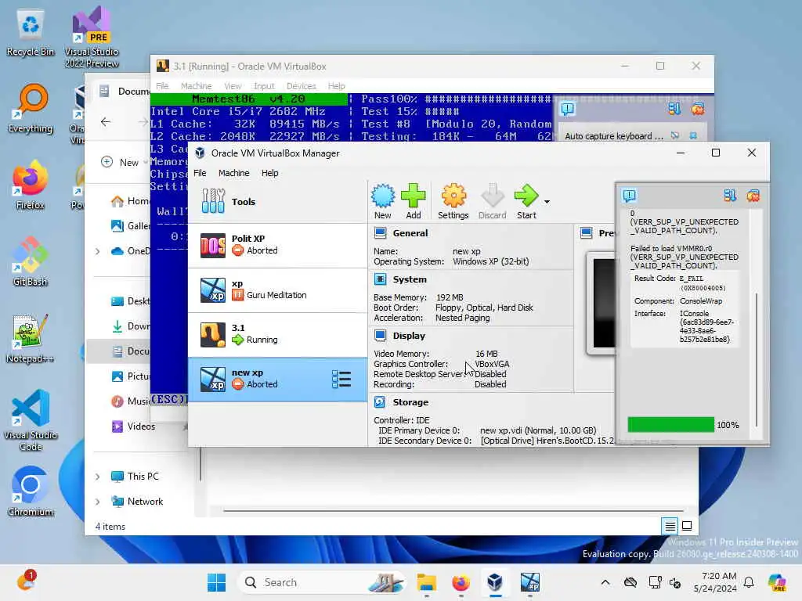Open Input menu in the 3.1 VM window

(x=264, y=86)
